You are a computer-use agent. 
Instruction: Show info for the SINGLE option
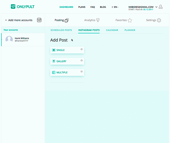tap(82, 49)
